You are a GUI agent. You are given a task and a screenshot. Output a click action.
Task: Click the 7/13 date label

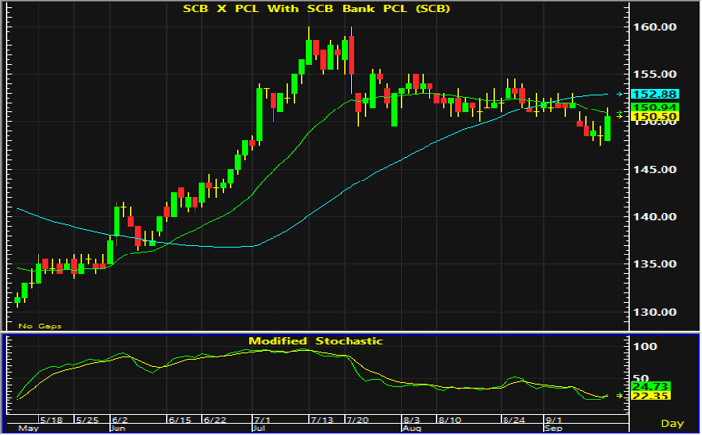coord(322,420)
